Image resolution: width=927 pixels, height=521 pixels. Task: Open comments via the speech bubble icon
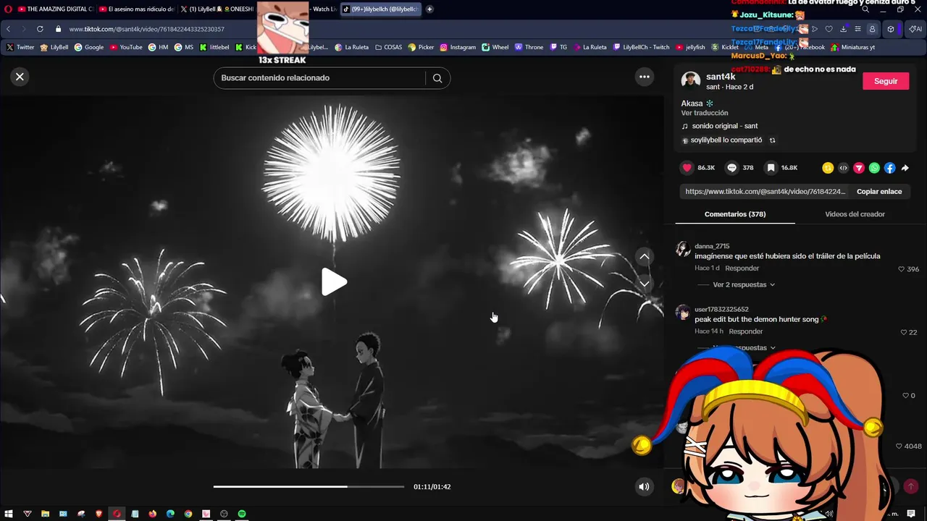coord(732,168)
